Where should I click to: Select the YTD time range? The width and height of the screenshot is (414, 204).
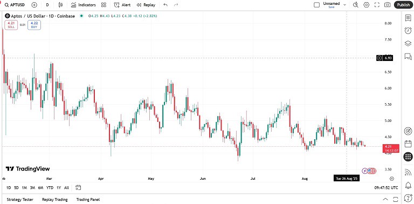[x=50, y=188]
